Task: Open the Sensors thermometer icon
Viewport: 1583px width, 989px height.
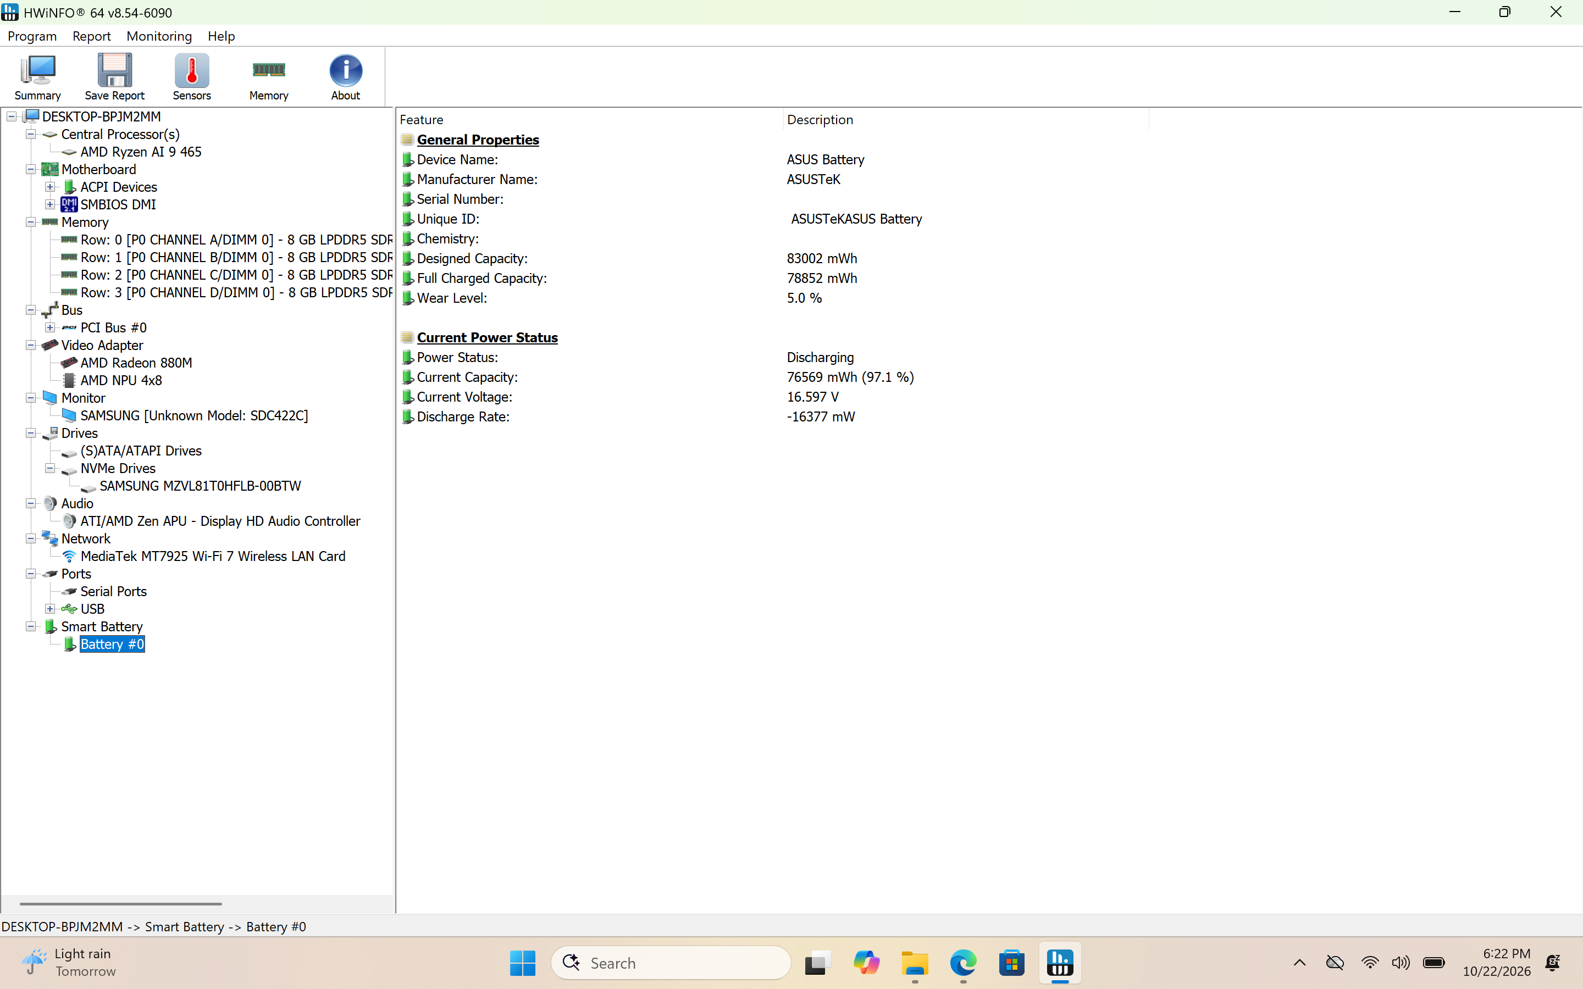Action: (x=192, y=77)
